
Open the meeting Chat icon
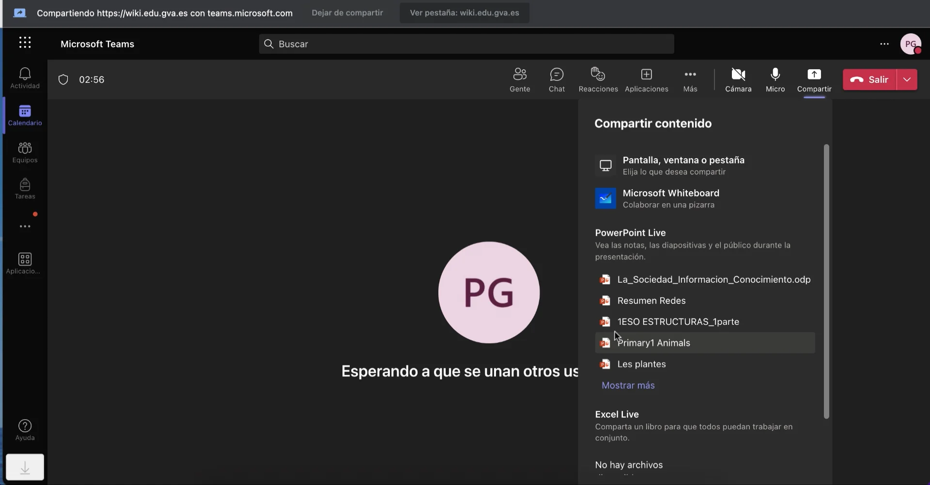(x=557, y=80)
